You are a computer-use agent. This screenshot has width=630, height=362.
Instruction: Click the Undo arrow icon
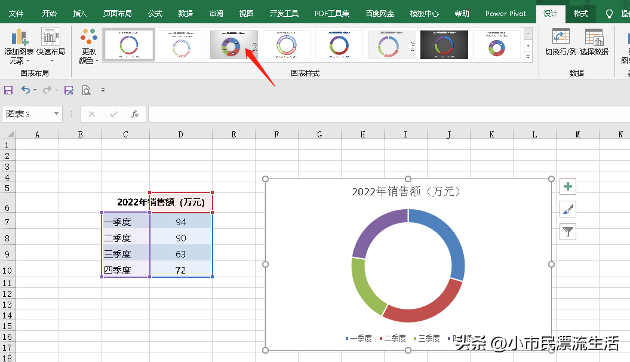click(26, 90)
